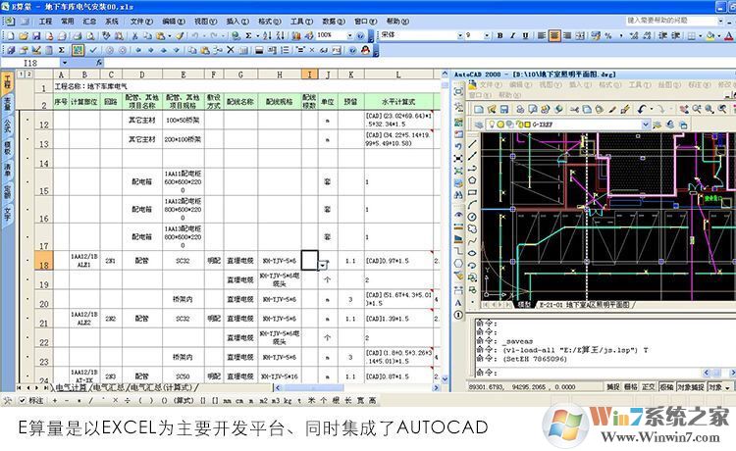Click the AutoCAD zoom realtime magnifier icon
Viewport: 736px width, 451px height.
coord(696,110)
